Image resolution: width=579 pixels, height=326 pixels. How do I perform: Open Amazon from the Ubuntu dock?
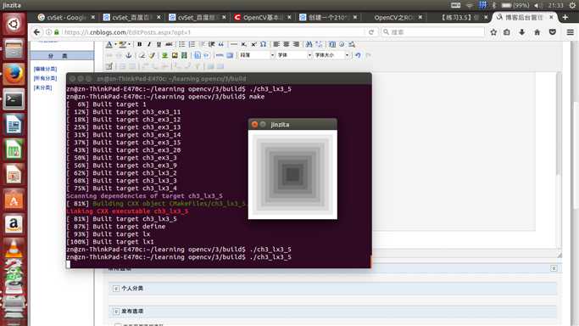[x=14, y=224]
